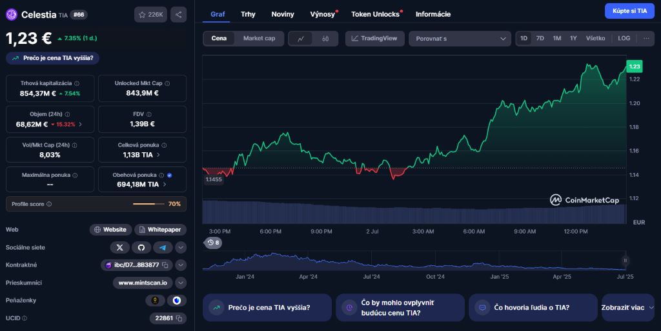Open the Porovnať s dropdown
This screenshot has width=661, height=331.
[x=460, y=39]
